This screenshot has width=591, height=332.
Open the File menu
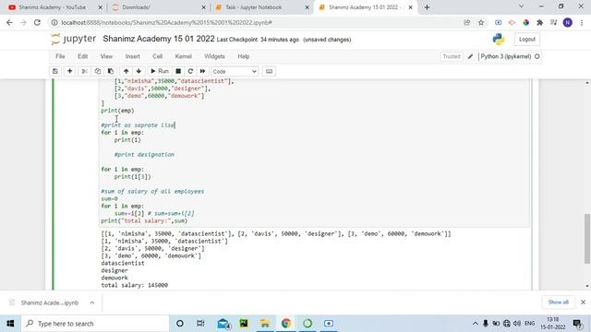[x=60, y=56]
